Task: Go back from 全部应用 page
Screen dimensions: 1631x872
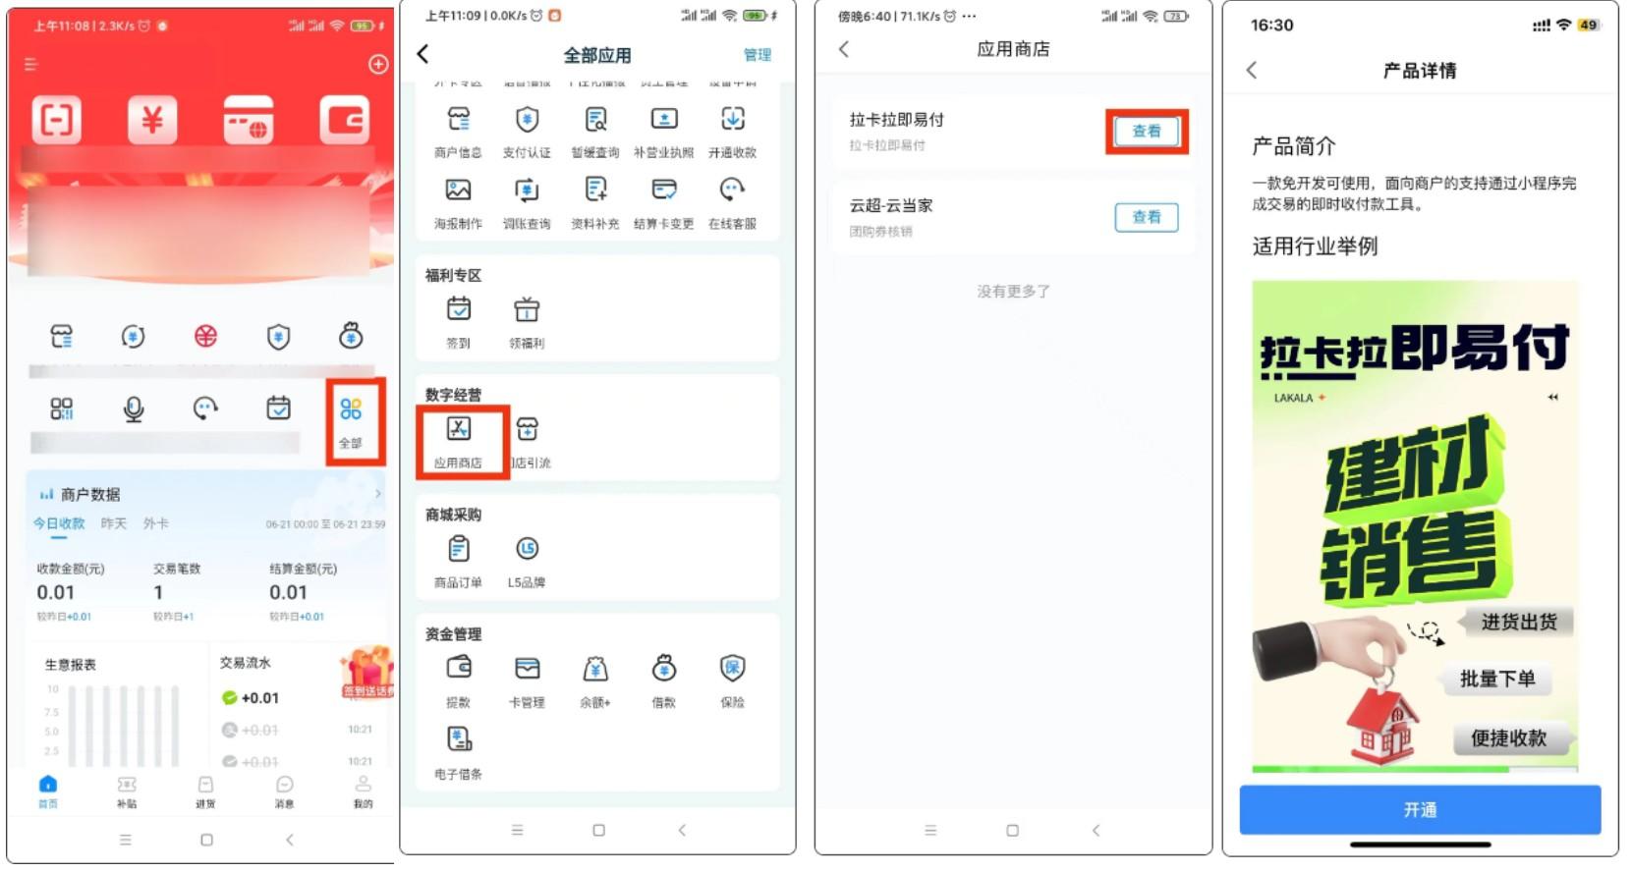Action: pyautogui.click(x=423, y=54)
